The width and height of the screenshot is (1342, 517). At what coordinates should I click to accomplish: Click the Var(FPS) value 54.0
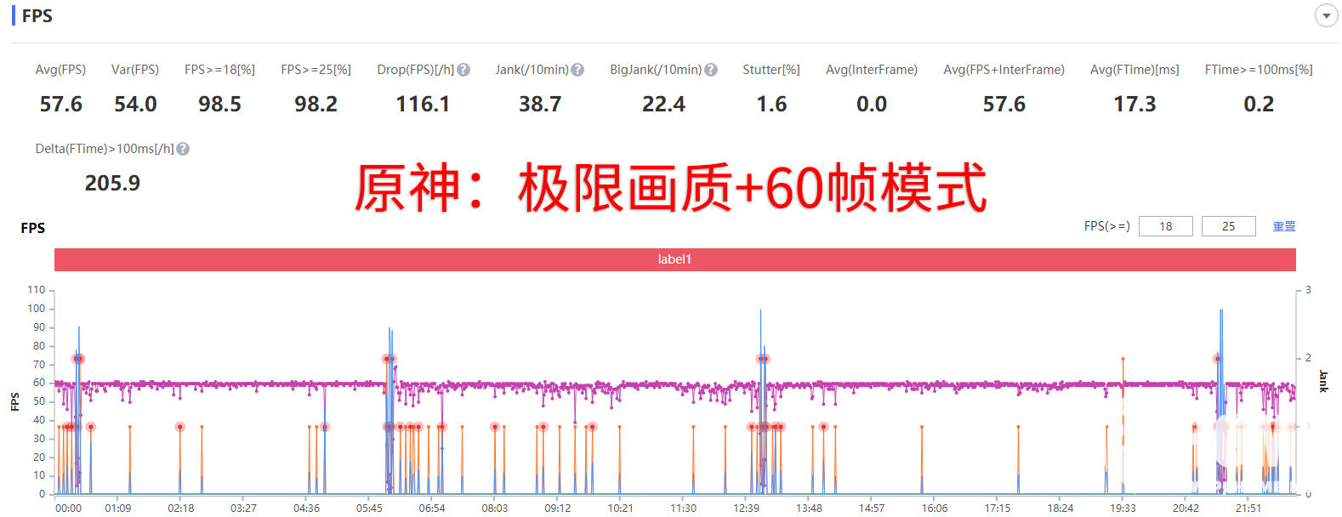pyautogui.click(x=135, y=105)
